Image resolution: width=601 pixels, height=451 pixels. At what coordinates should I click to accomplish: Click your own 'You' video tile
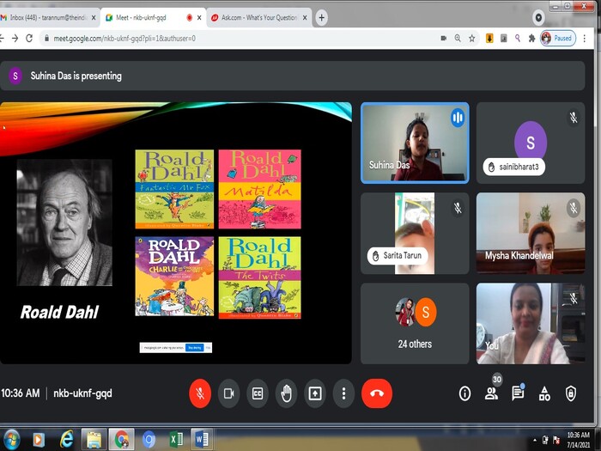click(x=531, y=323)
